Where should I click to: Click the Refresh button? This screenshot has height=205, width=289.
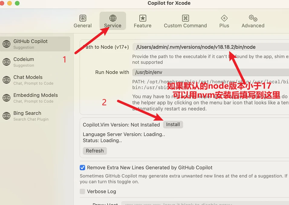95,151
